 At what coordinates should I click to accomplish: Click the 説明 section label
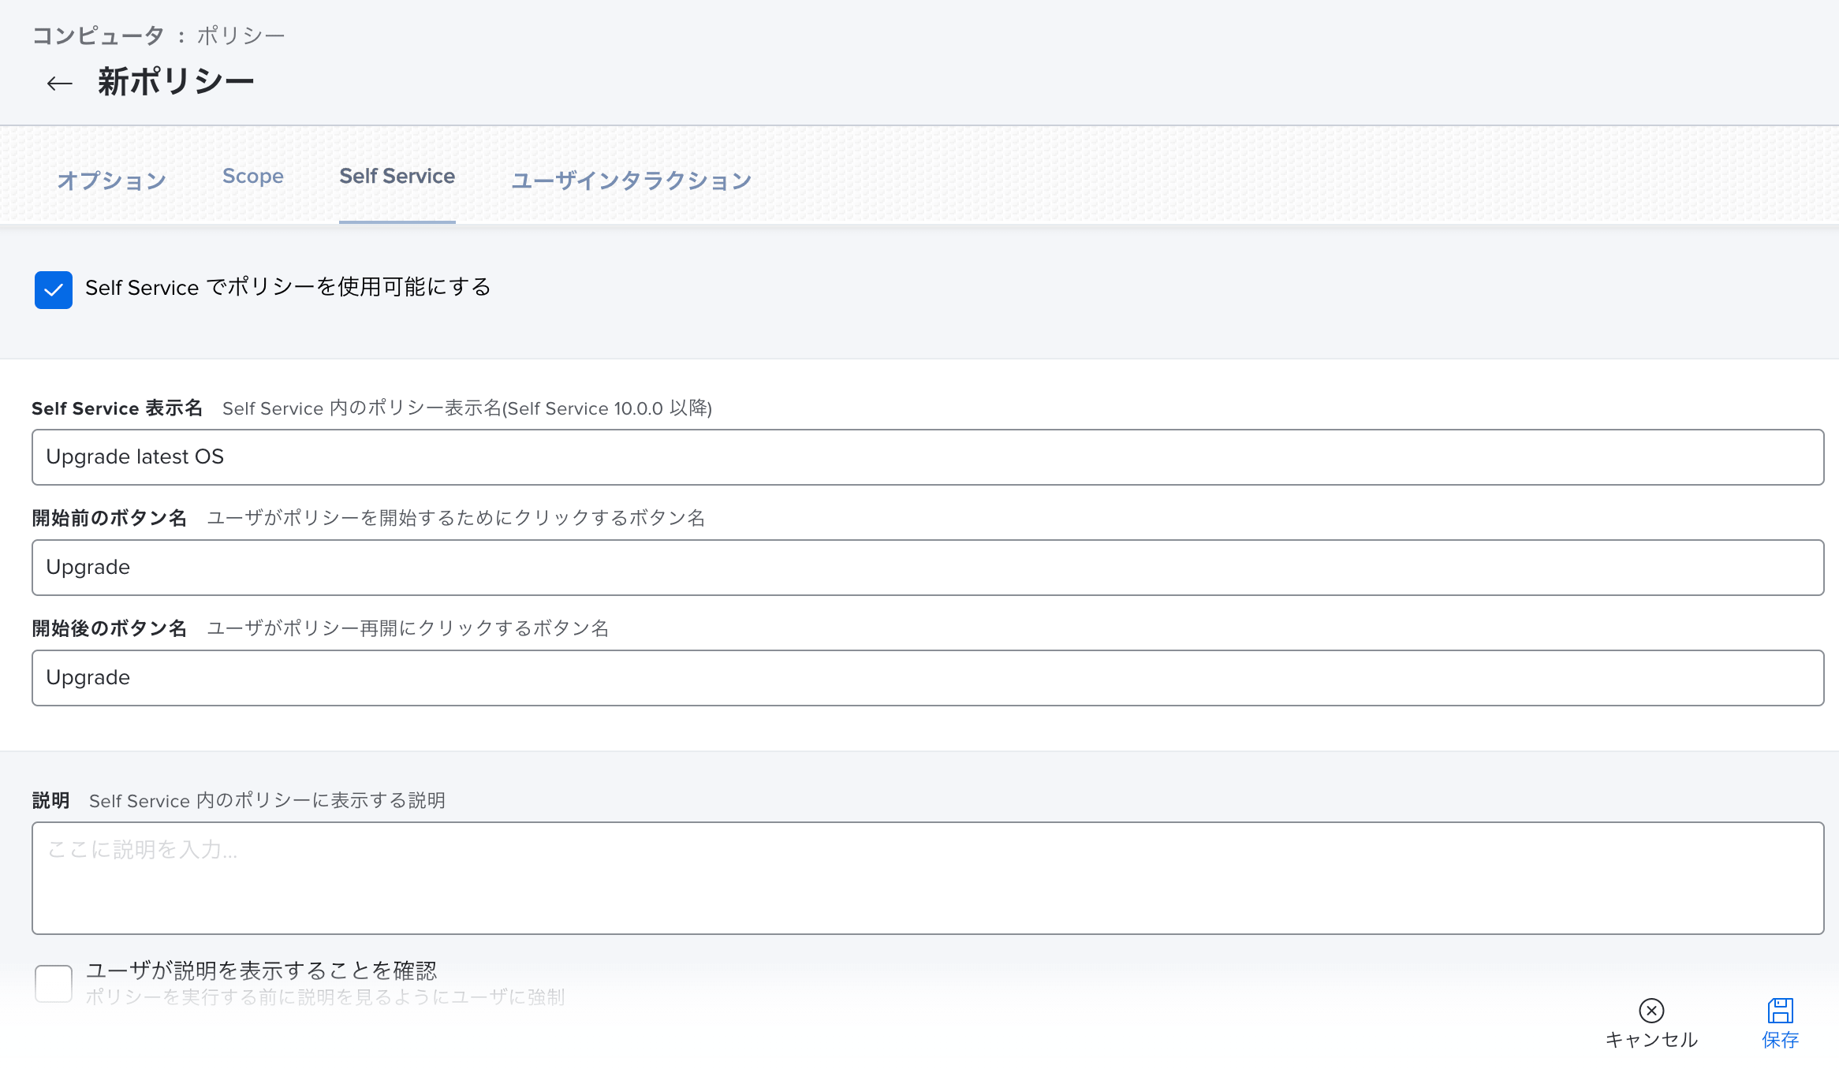point(50,801)
